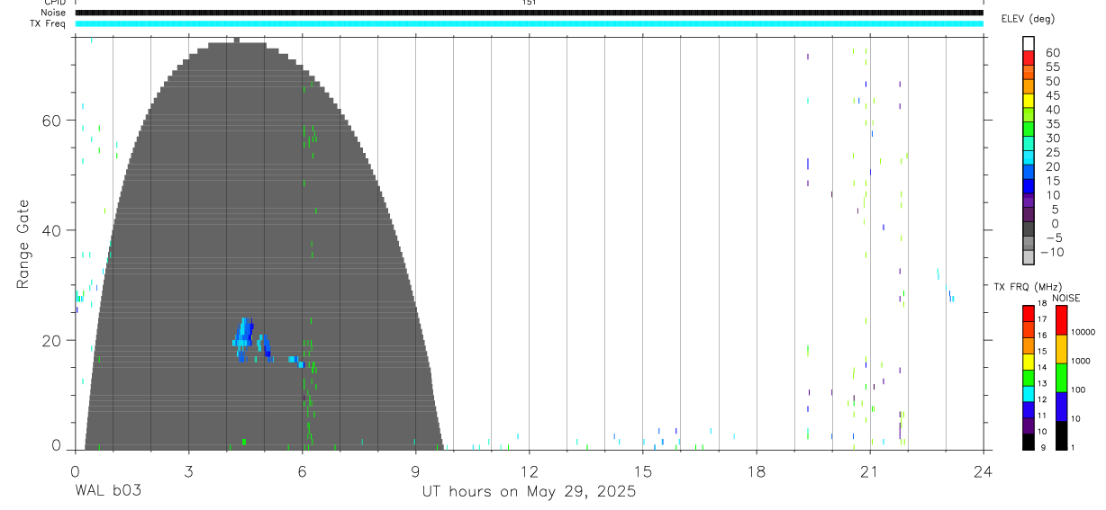
Task: Click the blue NOISE segment between 100 and 10
Action: pyautogui.click(x=1062, y=407)
